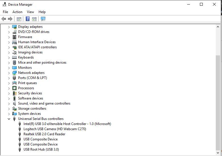Collapse the Universal Serial Bus controllers node
222x156 pixels.
tap(9, 119)
